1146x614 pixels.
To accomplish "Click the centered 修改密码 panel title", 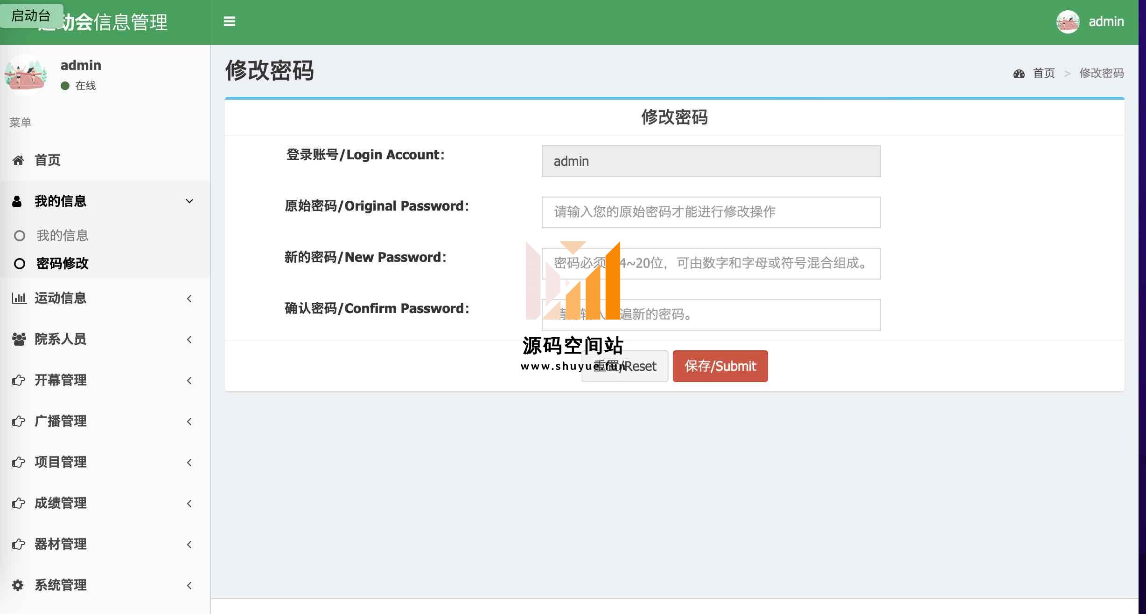I will tap(674, 117).
